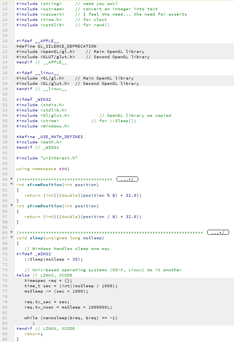Click the '// for rand()' comment
This screenshot has width=234, height=342.
(93, 25)
